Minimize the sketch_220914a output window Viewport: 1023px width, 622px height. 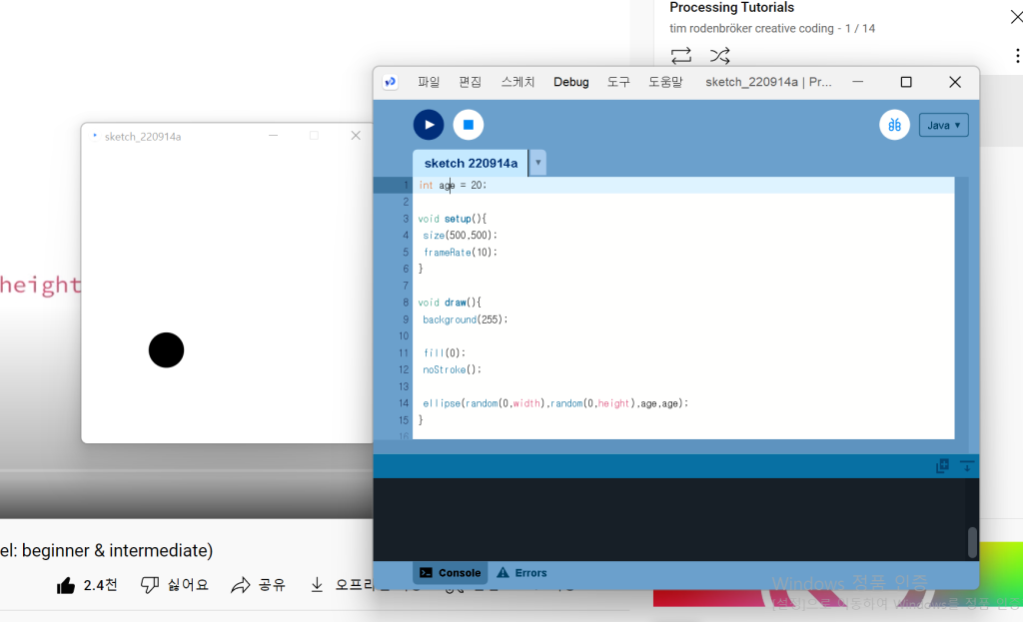(x=274, y=136)
